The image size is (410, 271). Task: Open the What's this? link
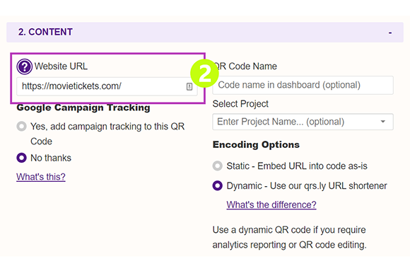pos(41,177)
